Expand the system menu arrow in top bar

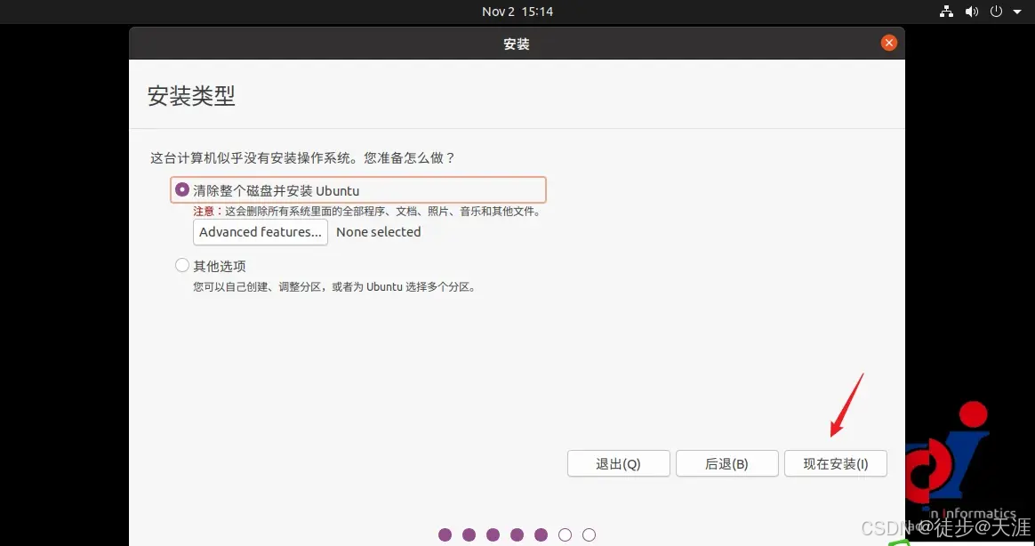(x=1016, y=12)
